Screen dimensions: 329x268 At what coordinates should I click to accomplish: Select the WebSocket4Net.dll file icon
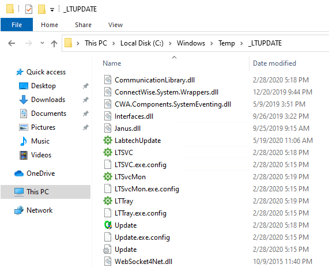(108, 262)
